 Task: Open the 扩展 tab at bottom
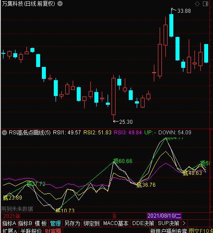(10, 230)
